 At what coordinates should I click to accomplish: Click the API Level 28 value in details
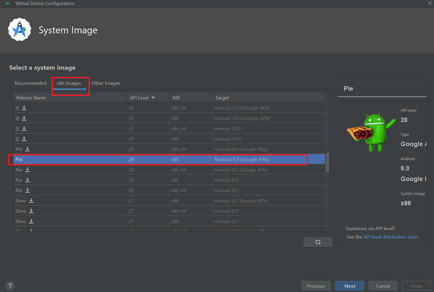tap(404, 120)
